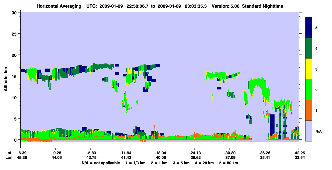Click the dark blue colorbar segment labeled 5
332x170 pixels.
(309, 28)
